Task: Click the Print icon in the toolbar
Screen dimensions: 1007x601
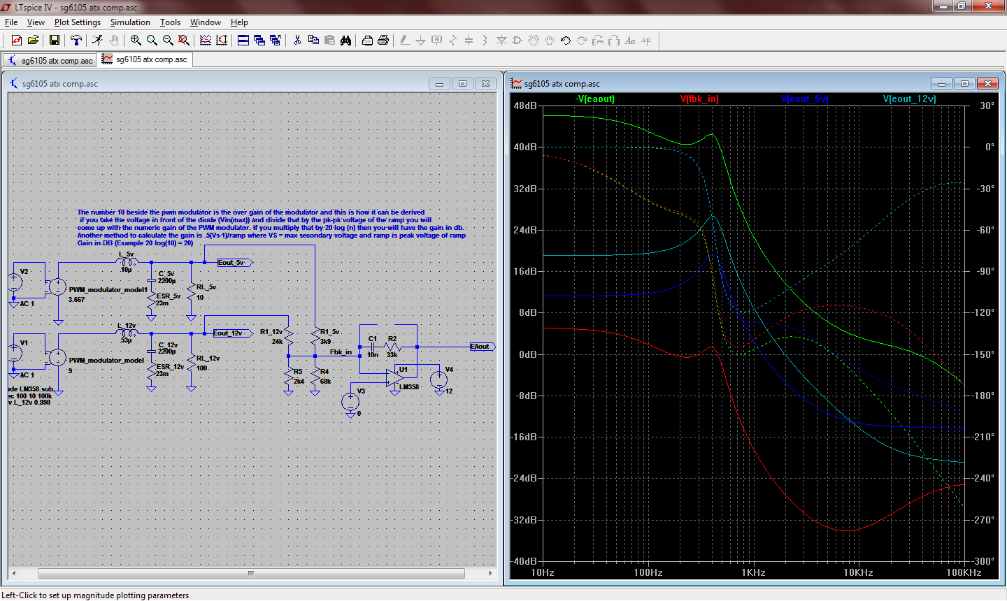Action: (x=383, y=41)
